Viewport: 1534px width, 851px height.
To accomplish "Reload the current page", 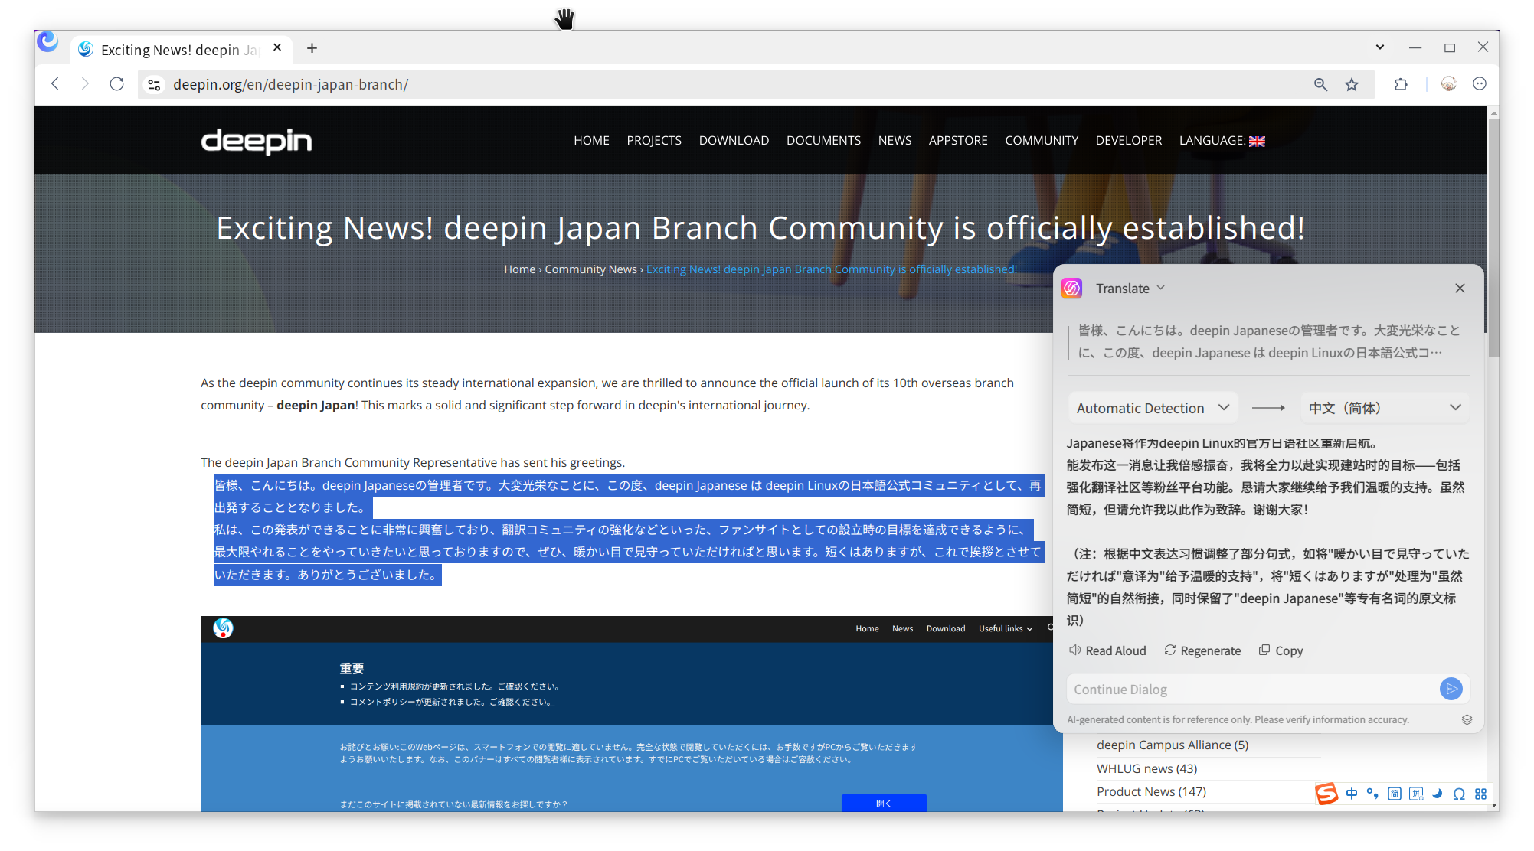I will (116, 84).
